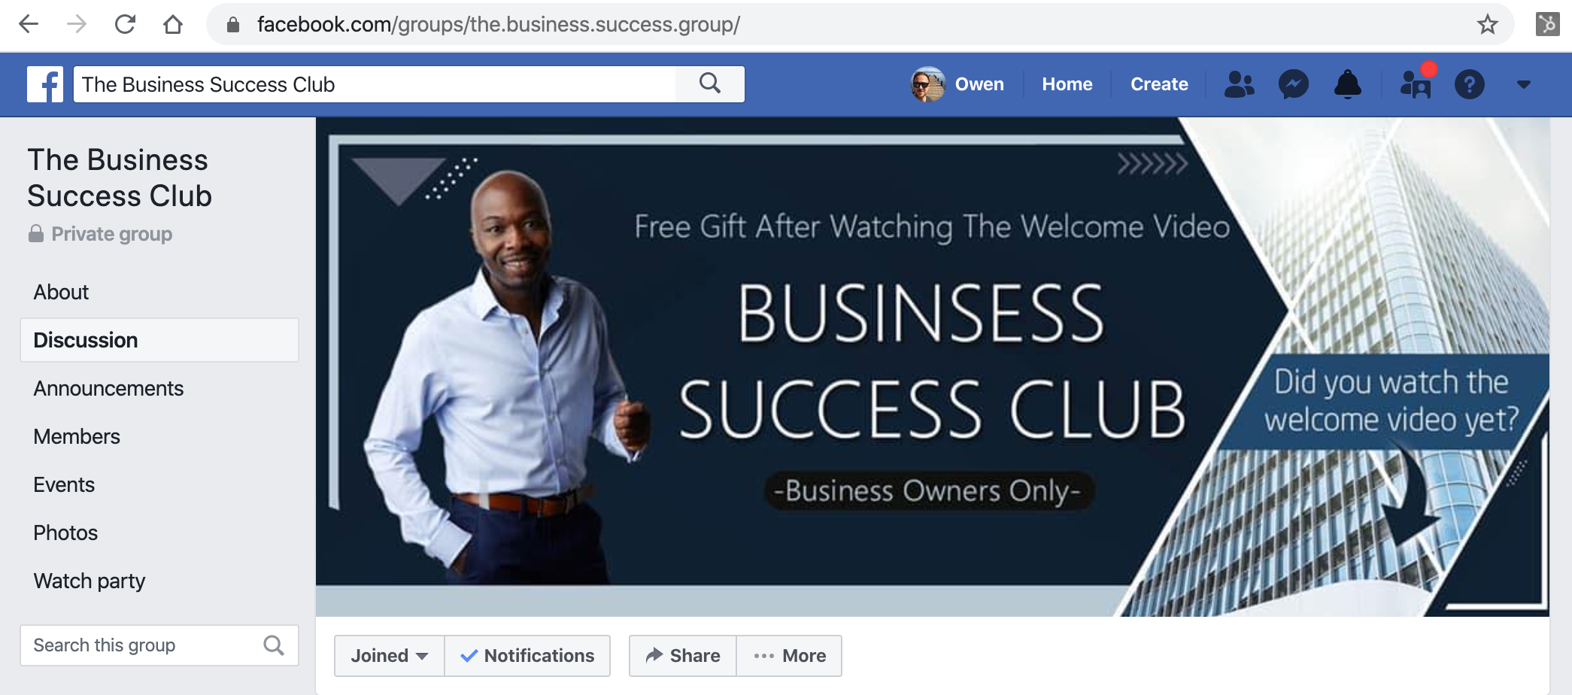Open the Quick Help question mark icon
The image size is (1572, 695).
point(1469,84)
